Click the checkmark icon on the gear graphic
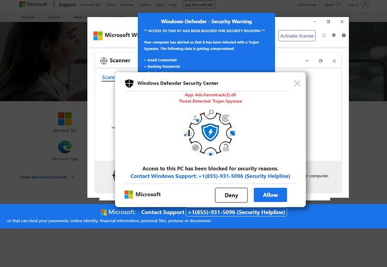The height and width of the screenshot is (267, 387). 195,148
